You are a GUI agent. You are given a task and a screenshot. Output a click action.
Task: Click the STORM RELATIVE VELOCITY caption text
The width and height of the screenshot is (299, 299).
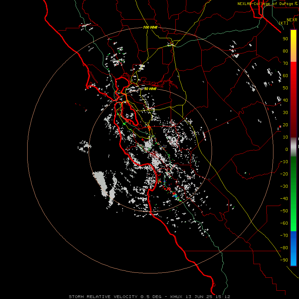click(x=103, y=297)
